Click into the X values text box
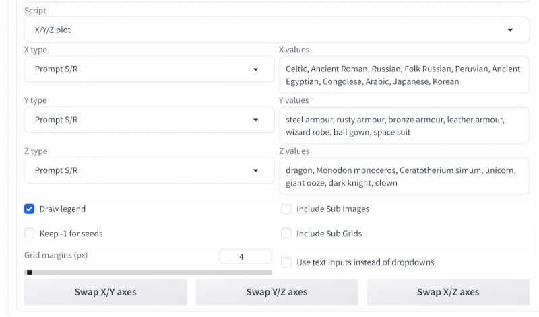Image resolution: width=539 pixels, height=317 pixels. pyautogui.click(x=404, y=75)
